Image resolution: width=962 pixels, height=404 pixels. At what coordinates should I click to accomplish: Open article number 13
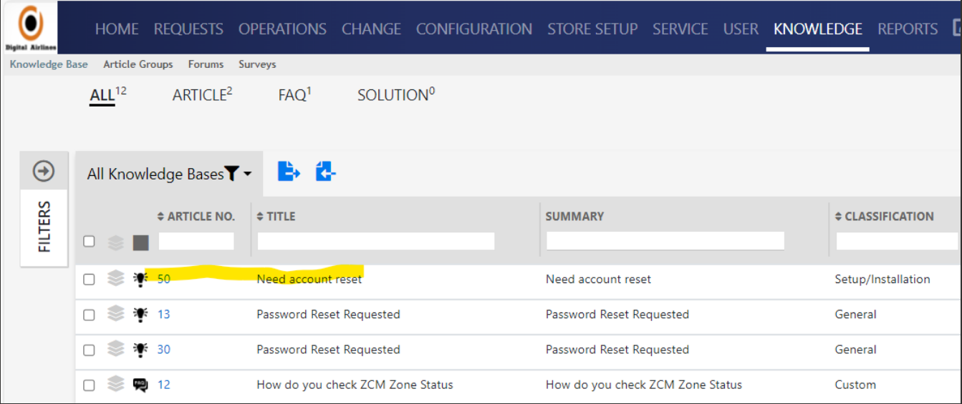pos(164,314)
